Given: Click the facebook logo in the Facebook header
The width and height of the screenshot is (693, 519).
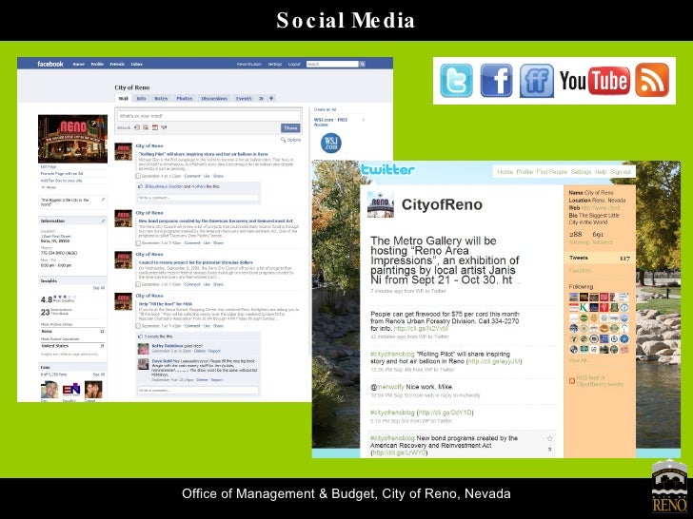Looking at the screenshot, I should [49, 64].
